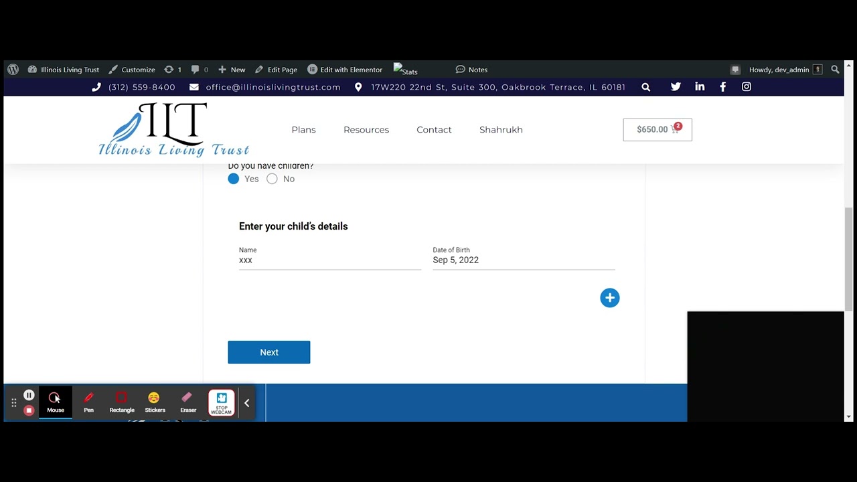
Task: Open the comments bubble showing 0
Action: point(200,70)
